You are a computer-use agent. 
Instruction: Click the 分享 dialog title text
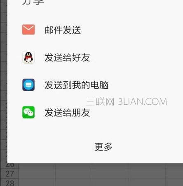33,2
